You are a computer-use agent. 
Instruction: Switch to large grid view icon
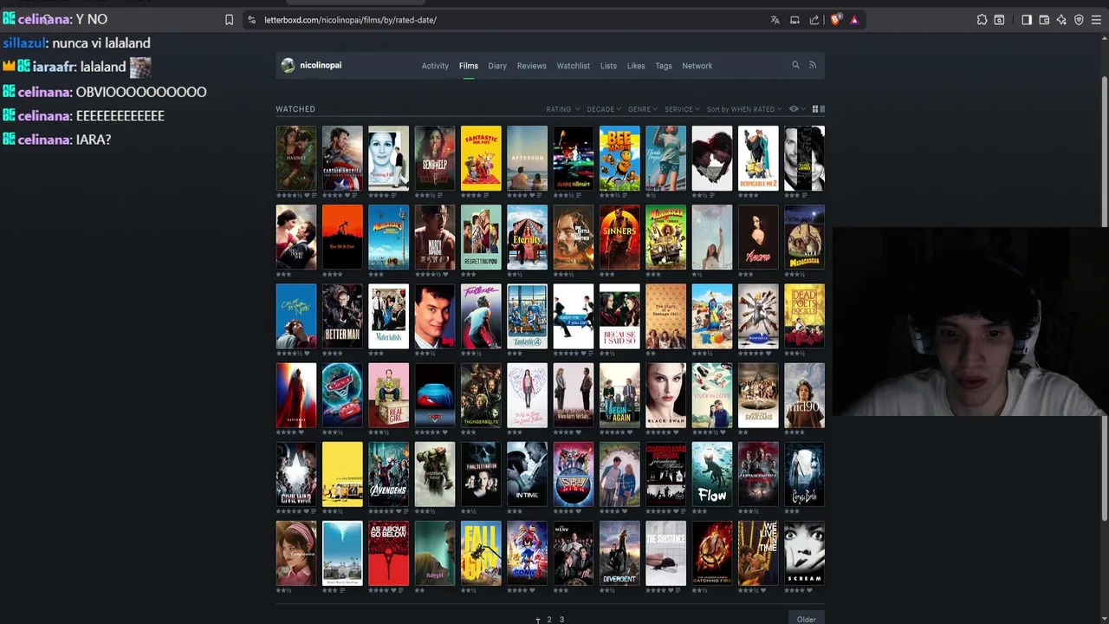[x=814, y=109]
